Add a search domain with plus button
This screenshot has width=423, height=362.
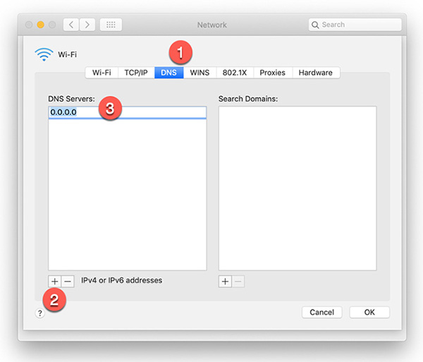(225, 281)
